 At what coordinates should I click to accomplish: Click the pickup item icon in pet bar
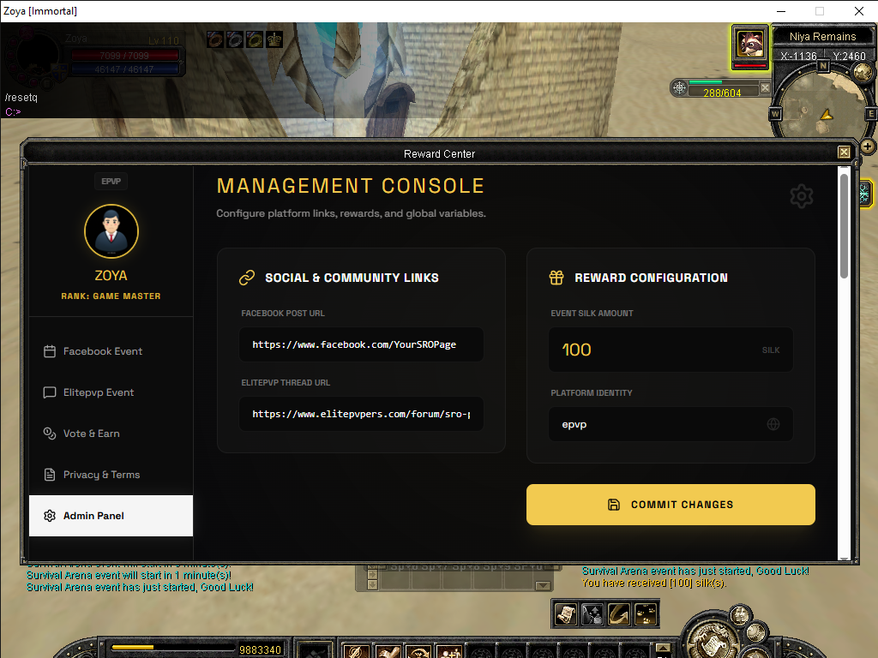pos(592,614)
